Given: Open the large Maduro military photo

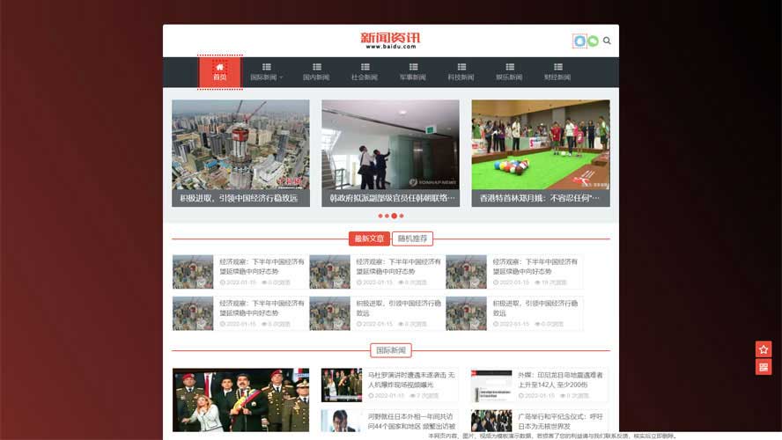Looking at the screenshot, I should click(x=241, y=400).
